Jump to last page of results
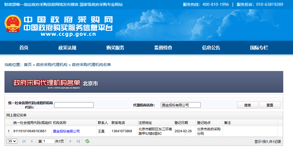 click(x=78, y=141)
